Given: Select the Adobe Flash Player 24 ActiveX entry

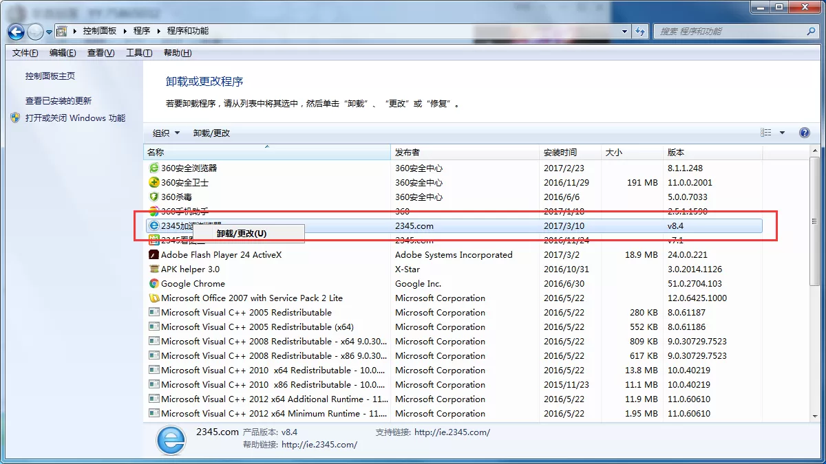Looking at the screenshot, I should click(x=221, y=255).
